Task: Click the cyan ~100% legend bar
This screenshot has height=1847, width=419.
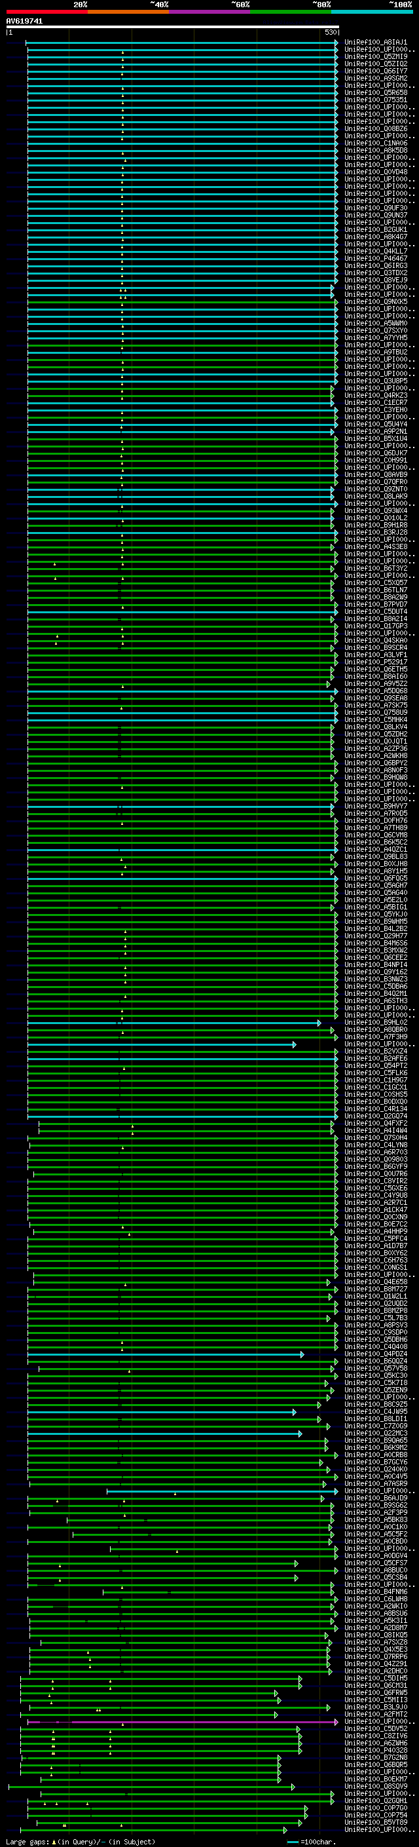Action: click(372, 12)
